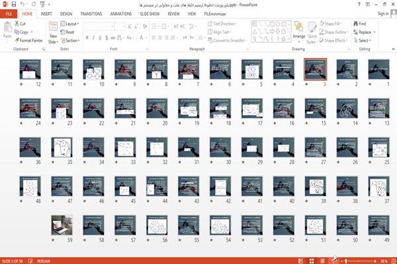Select rectangle shape in shapes gallery
The image size is (397, 264).
coord(272,24)
